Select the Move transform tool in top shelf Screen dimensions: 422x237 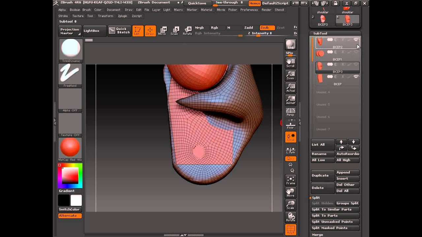coord(162,31)
